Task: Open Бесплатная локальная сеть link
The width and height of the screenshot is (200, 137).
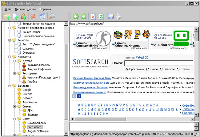Action: [x=91, y=83]
